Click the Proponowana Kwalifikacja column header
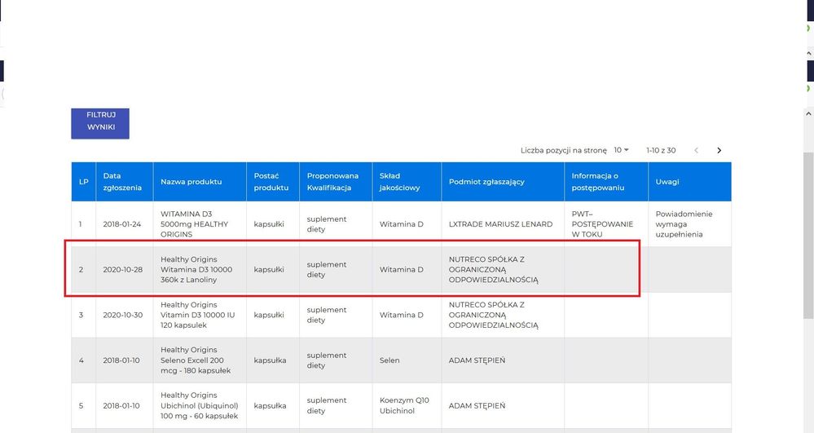Image resolution: width=814 pixels, height=433 pixels. click(332, 182)
